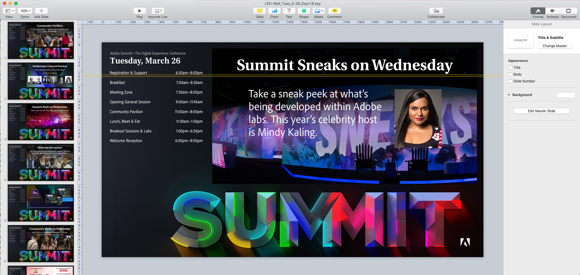Insert a Table from the toolbar

(x=259, y=11)
